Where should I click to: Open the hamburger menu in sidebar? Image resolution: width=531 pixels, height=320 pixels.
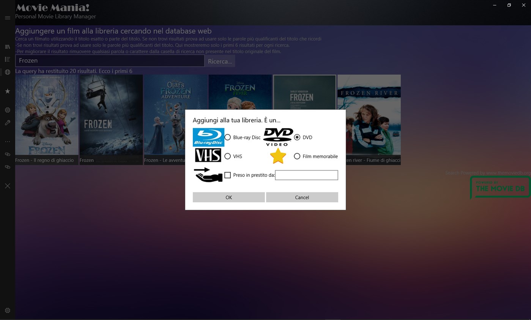7,18
